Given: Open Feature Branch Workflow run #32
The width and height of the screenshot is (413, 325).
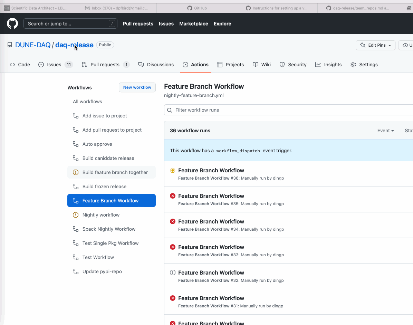Looking at the screenshot, I should click(211, 273).
